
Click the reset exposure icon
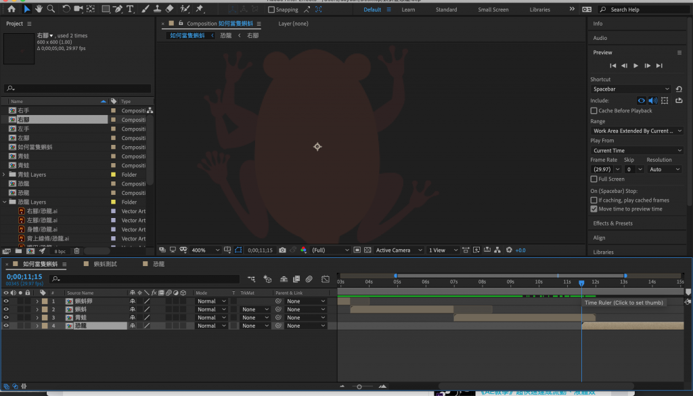point(509,250)
